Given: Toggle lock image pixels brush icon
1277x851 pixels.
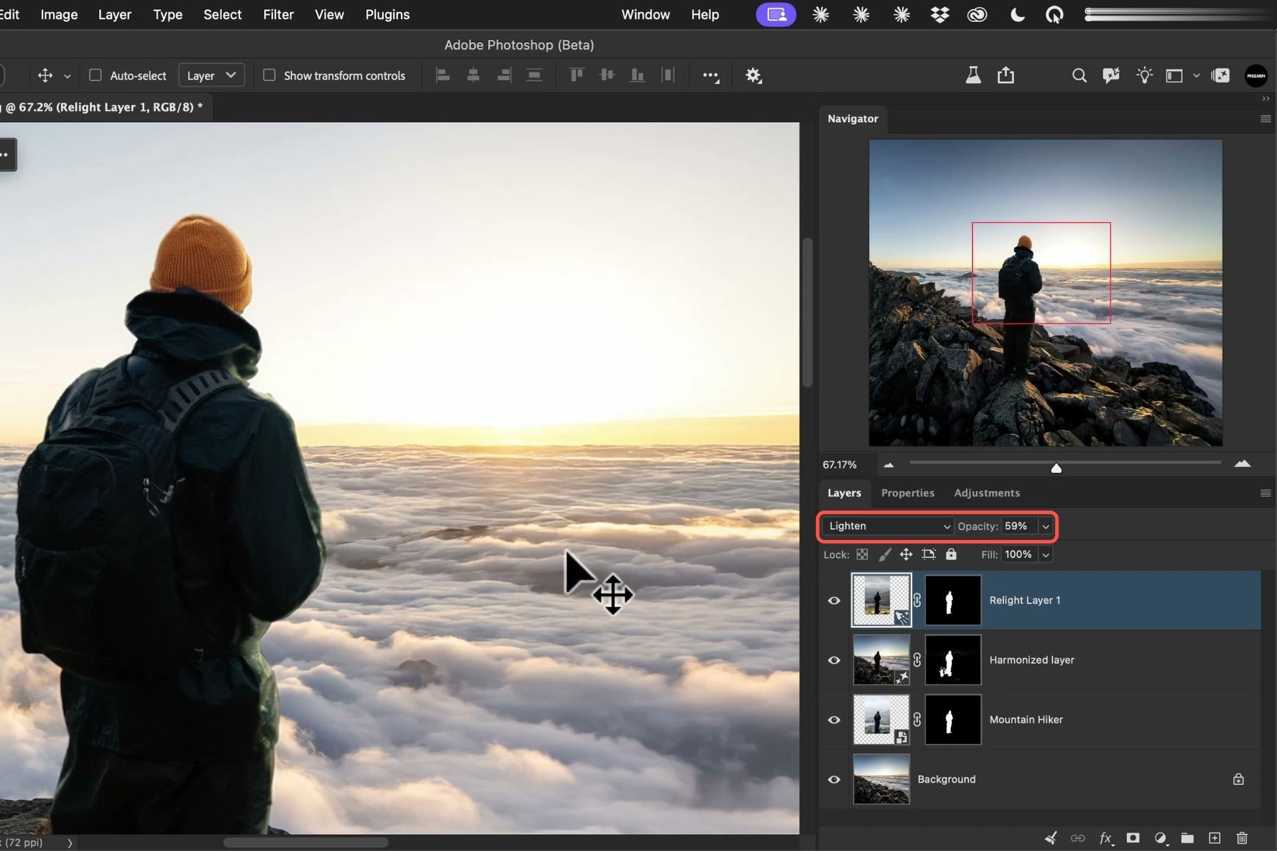Looking at the screenshot, I should [x=885, y=555].
